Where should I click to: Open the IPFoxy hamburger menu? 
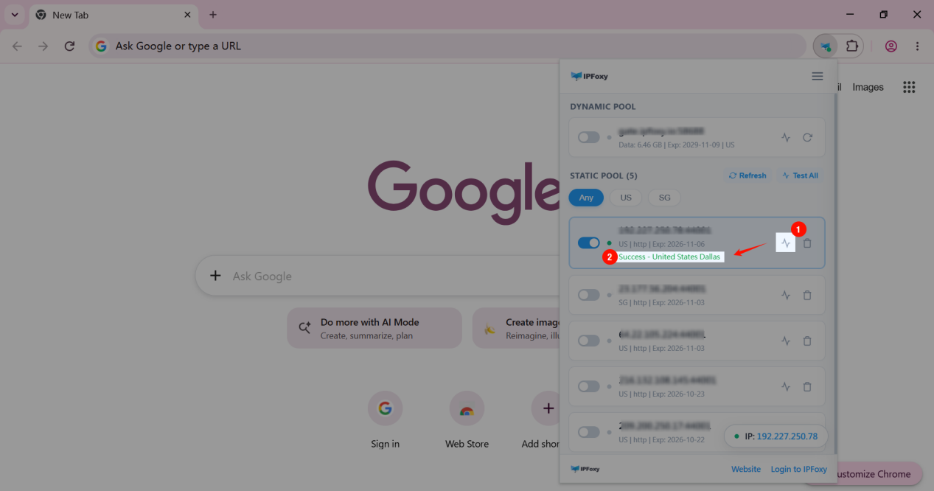coord(817,76)
